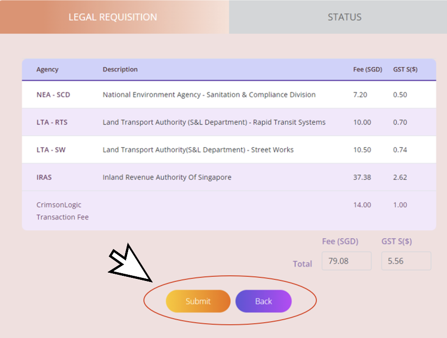Viewport: 447px width, 338px height.
Task: Select the NEA - SCD agency row
Action: point(53,95)
